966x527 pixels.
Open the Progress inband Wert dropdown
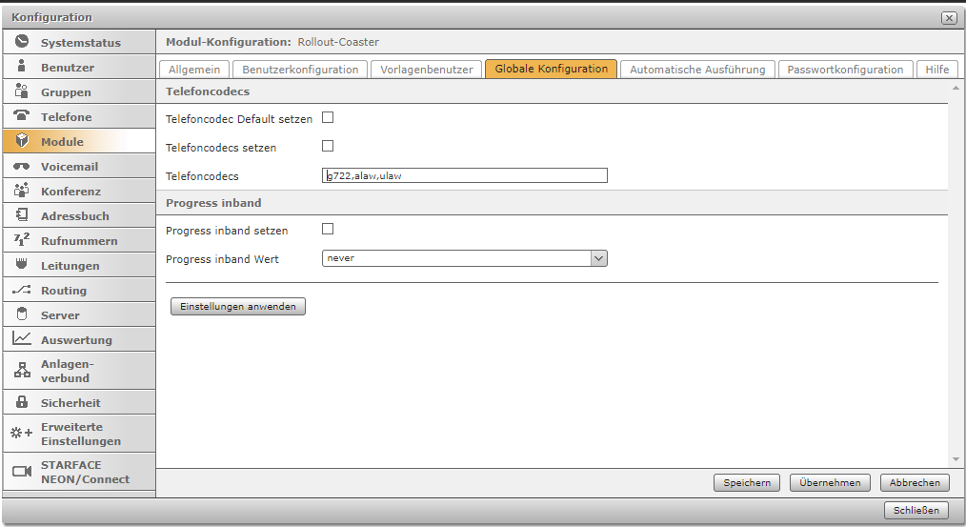click(x=598, y=258)
